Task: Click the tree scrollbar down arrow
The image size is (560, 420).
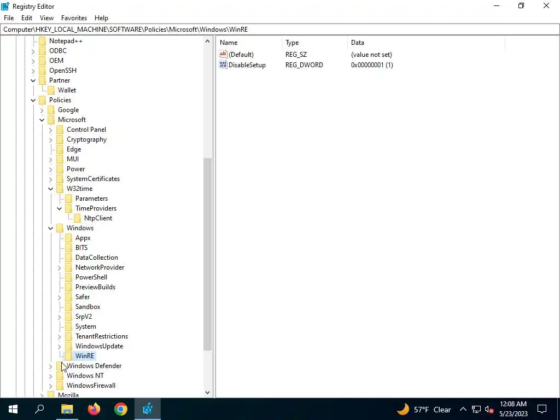Action: pyautogui.click(x=207, y=393)
